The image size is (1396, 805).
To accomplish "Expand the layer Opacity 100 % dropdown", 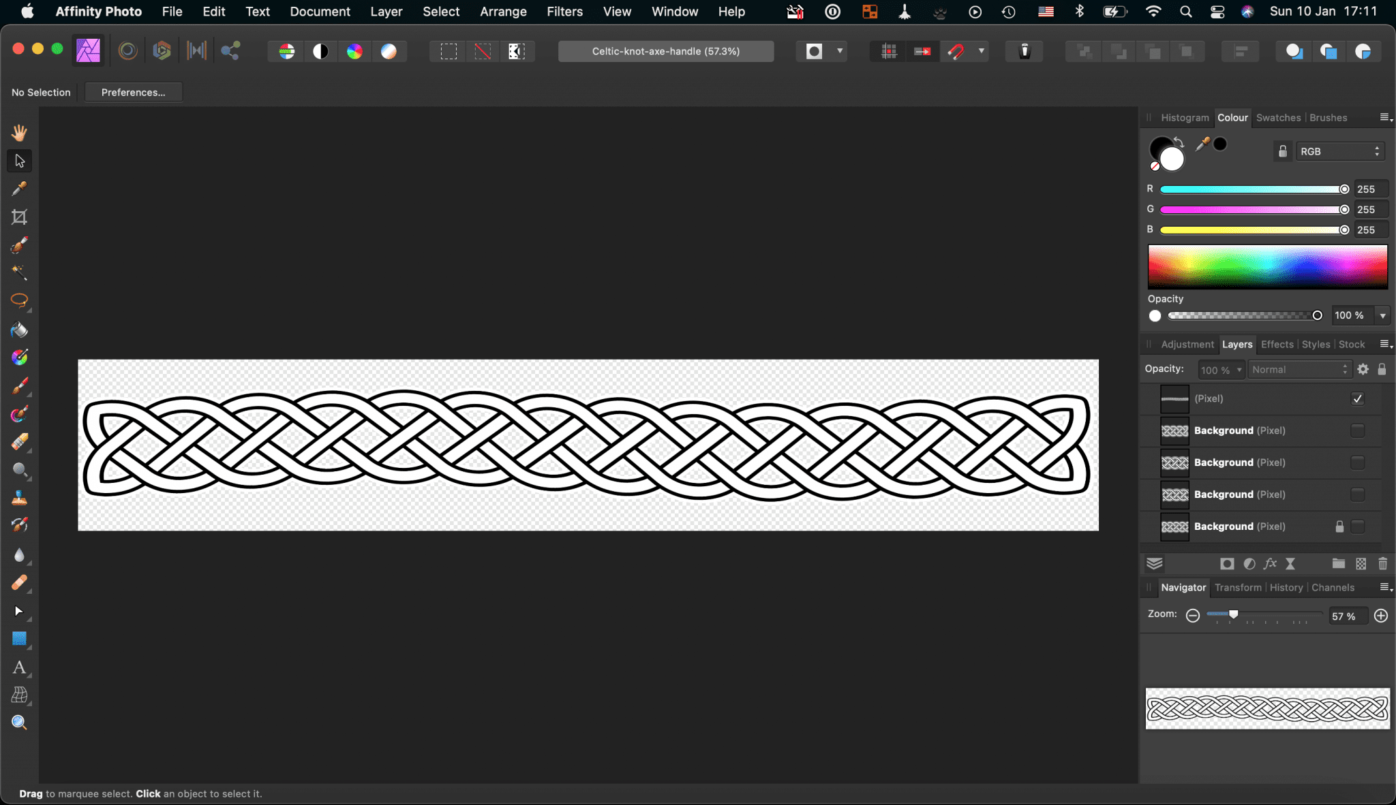I will 1240,370.
